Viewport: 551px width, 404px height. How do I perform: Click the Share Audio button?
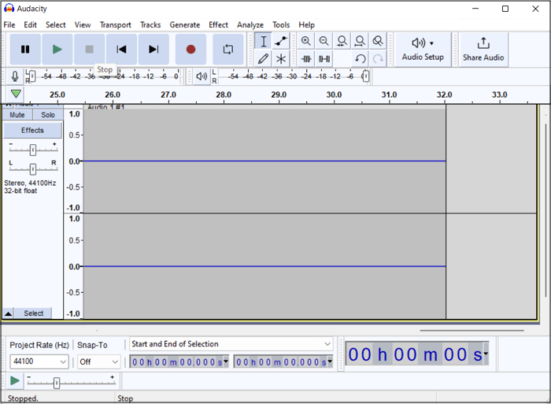pos(483,50)
